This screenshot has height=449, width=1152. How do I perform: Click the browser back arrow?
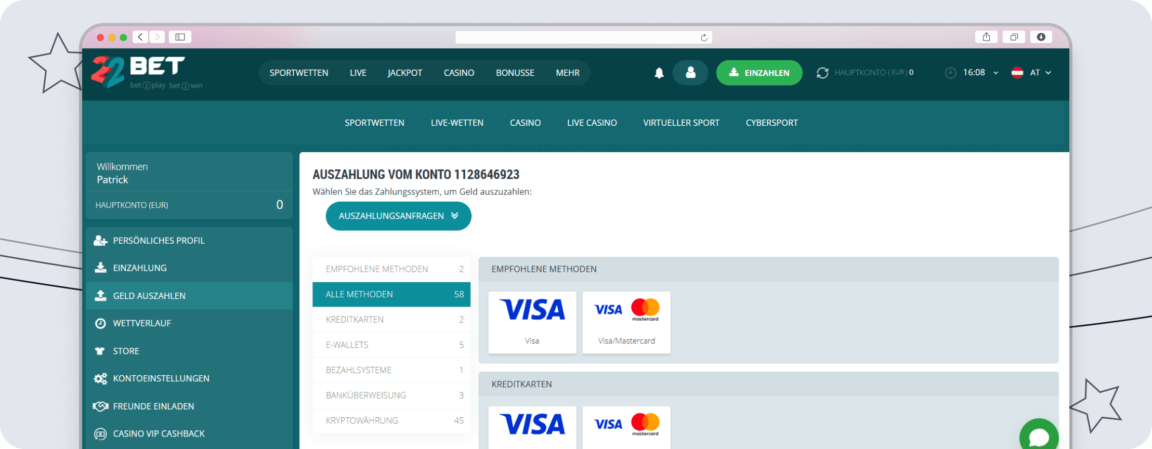pyautogui.click(x=140, y=37)
